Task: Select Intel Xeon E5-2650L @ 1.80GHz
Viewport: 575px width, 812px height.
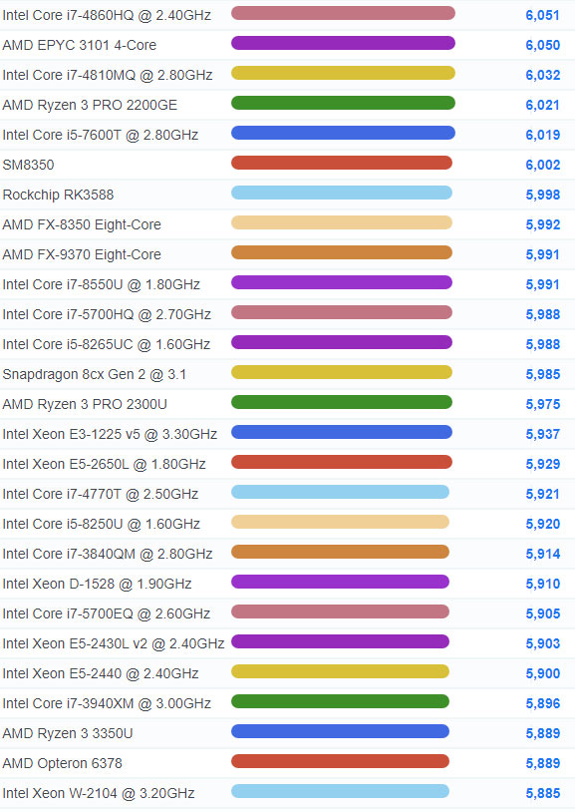Action: pos(104,464)
